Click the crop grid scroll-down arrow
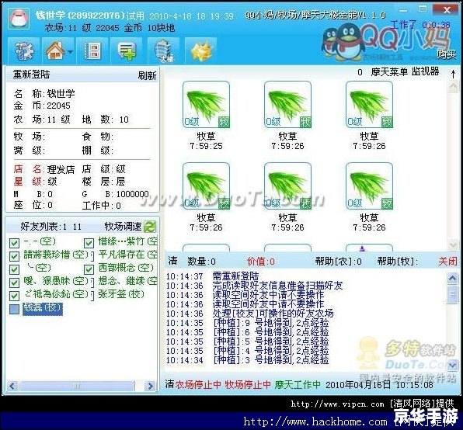The image size is (463, 430). point(453,244)
